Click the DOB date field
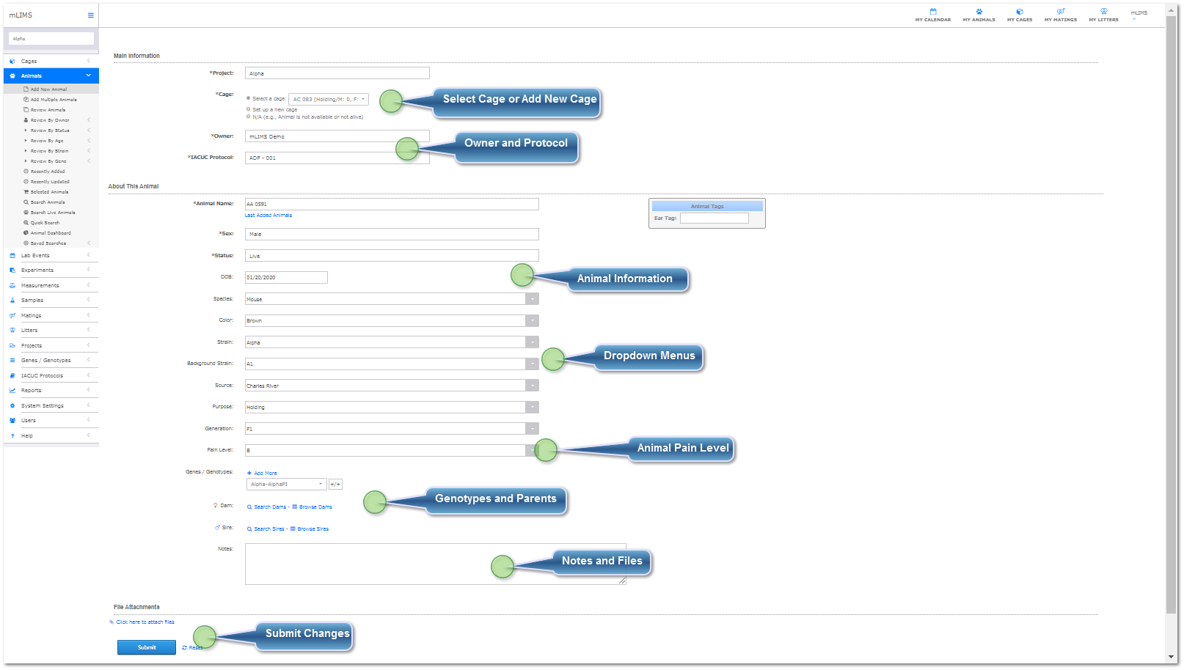Screen dimensions: 1184x670 [286, 278]
